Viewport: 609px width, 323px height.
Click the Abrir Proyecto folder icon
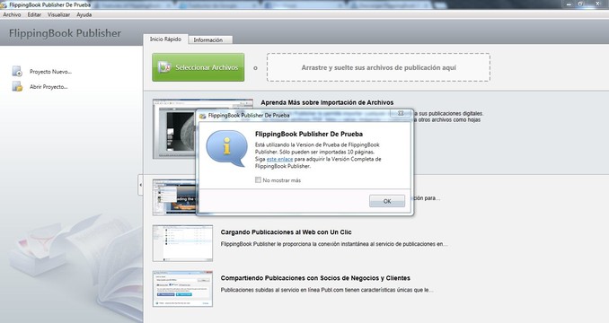17,86
